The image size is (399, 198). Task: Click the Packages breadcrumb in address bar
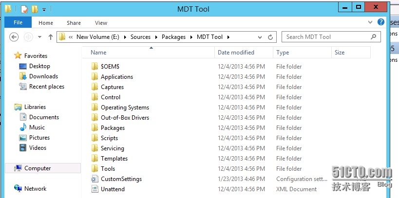173,37
